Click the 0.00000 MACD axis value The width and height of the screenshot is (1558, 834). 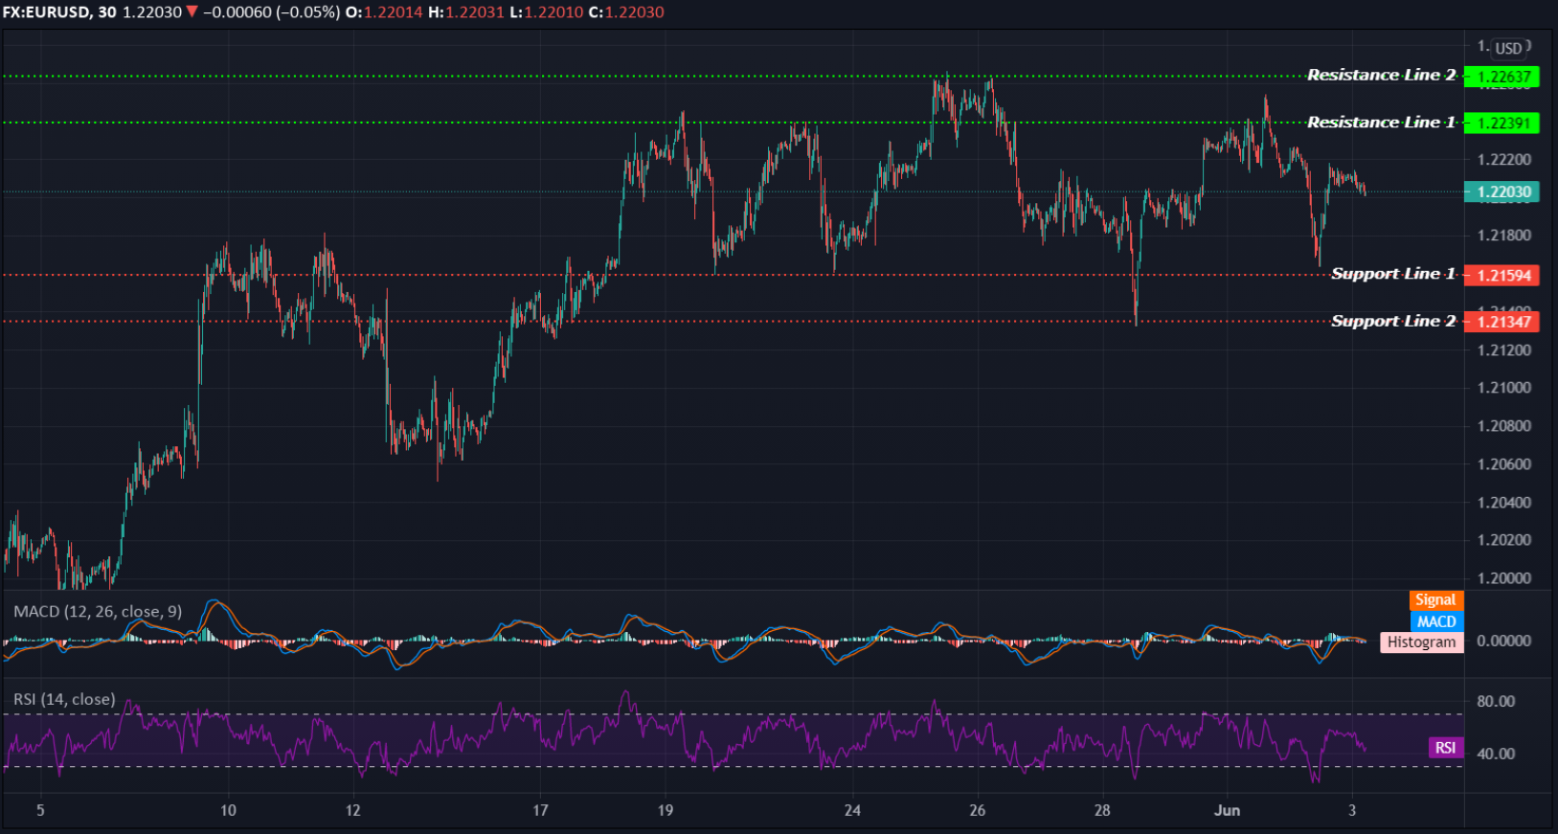point(1503,641)
